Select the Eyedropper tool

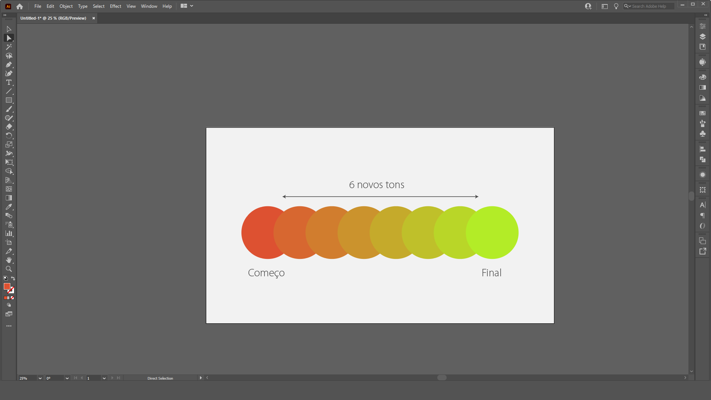click(x=9, y=207)
